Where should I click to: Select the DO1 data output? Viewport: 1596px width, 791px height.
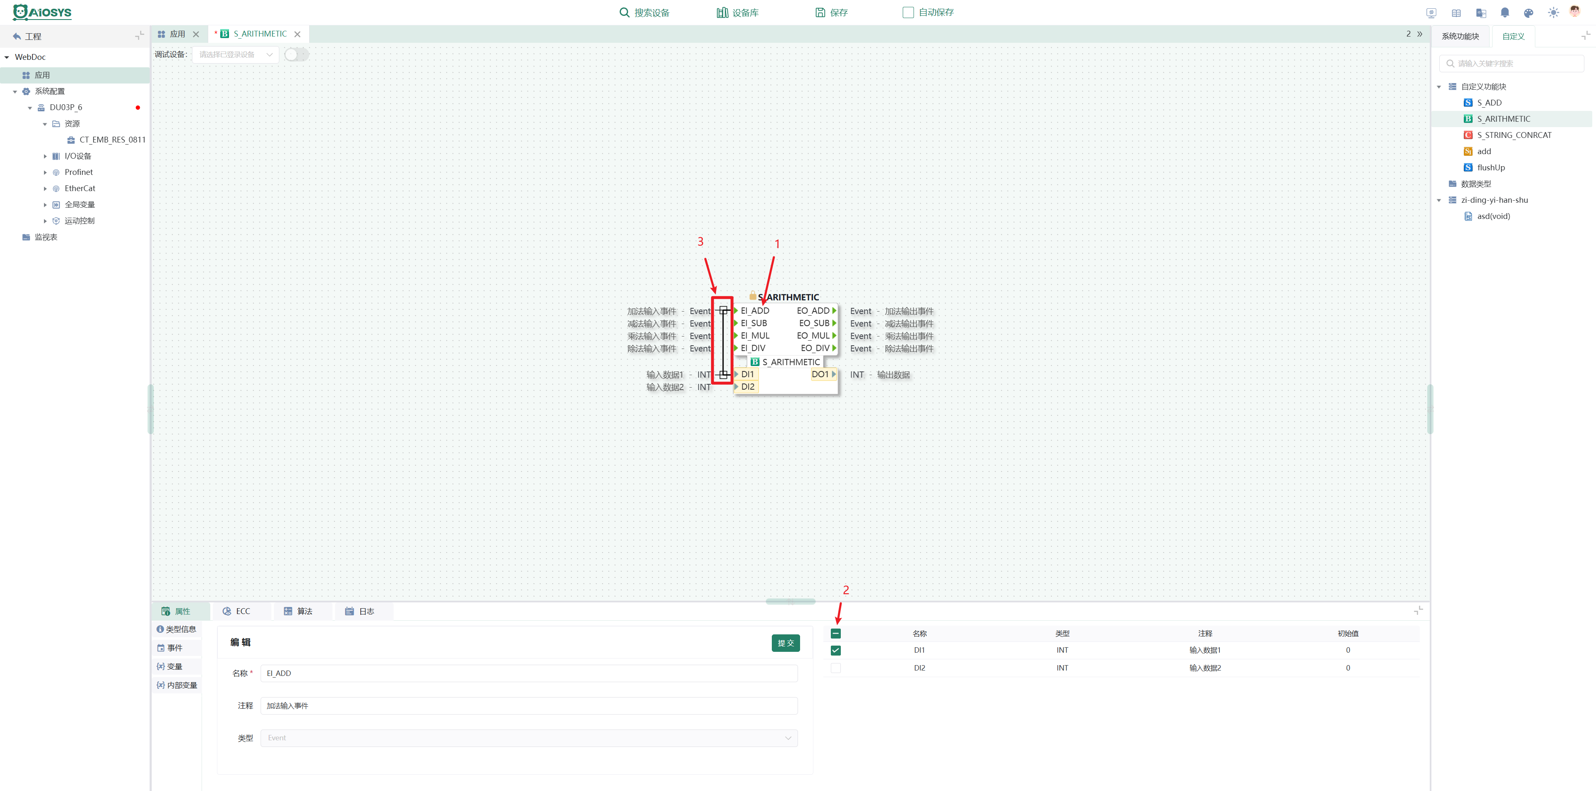(x=823, y=374)
